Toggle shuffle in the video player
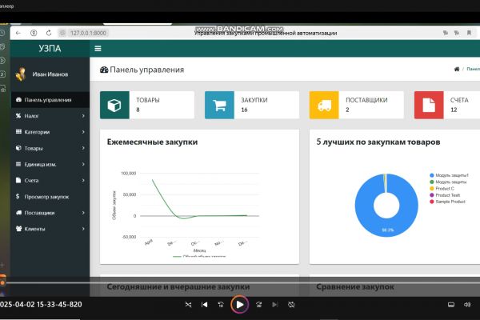This screenshot has width=480, height=320. (x=188, y=304)
